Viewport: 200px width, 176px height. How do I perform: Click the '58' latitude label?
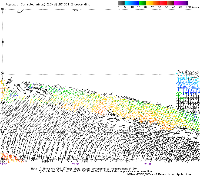[x=2, y=42]
